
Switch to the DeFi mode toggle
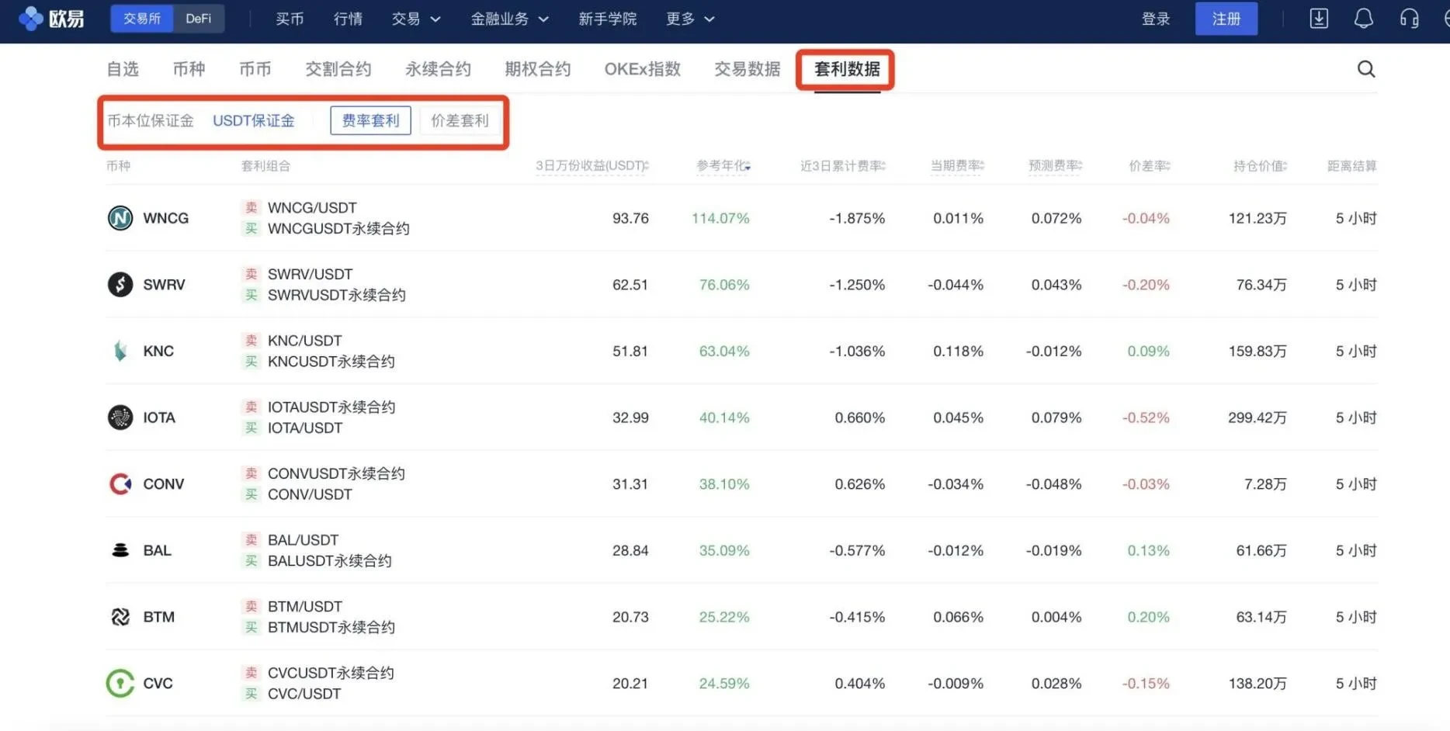pos(198,19)
